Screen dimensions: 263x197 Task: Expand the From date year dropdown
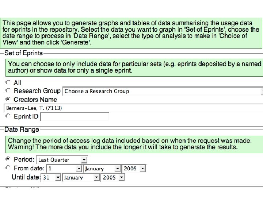134,169
